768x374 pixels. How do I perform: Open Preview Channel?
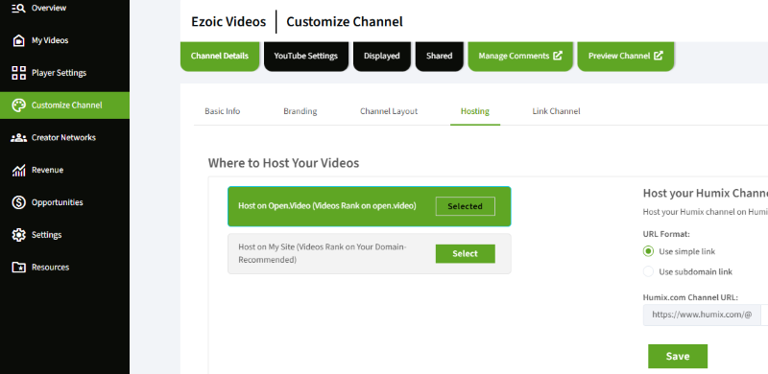coord(626,56)
